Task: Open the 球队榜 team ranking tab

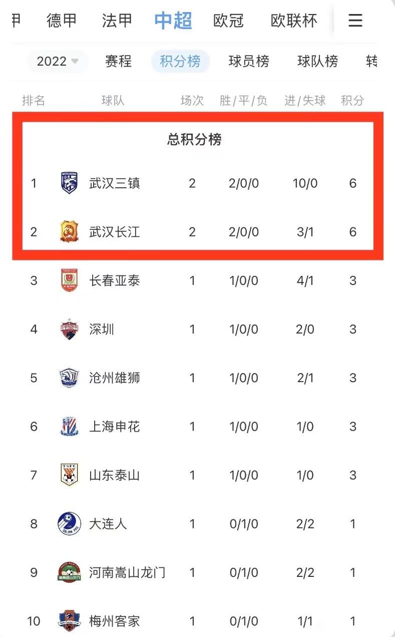Action: coord(317,61)
